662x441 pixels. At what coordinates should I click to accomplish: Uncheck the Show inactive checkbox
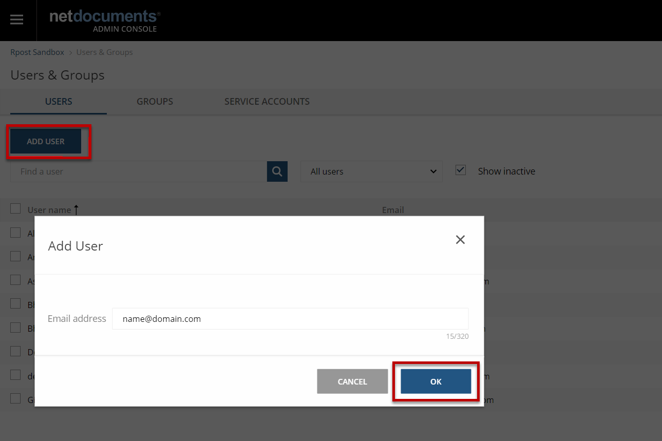pos(461,169)
